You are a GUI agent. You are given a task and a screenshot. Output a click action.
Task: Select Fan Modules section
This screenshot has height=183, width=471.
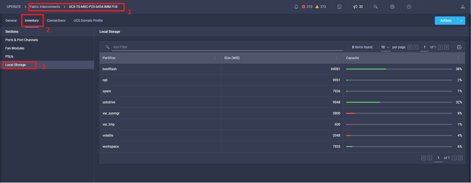[x=47, y=48]
